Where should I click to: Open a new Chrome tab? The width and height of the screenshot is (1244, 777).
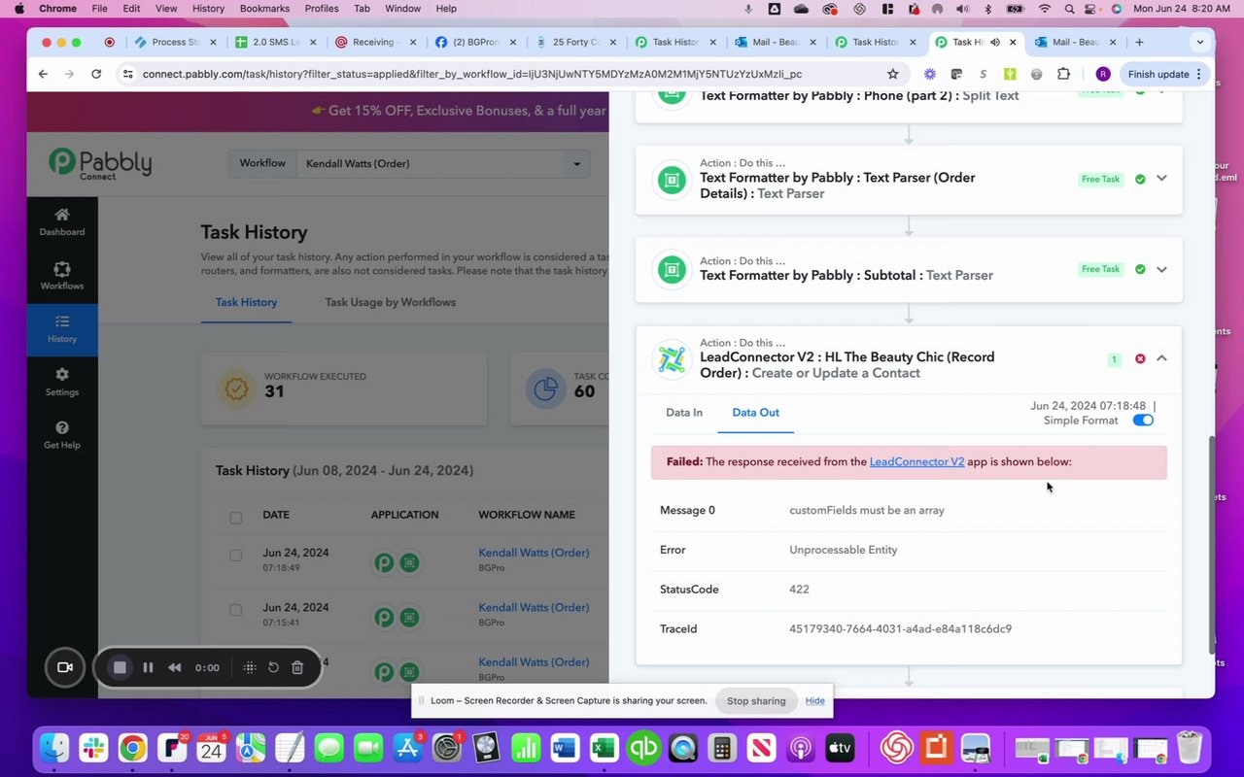(1139, 42)
